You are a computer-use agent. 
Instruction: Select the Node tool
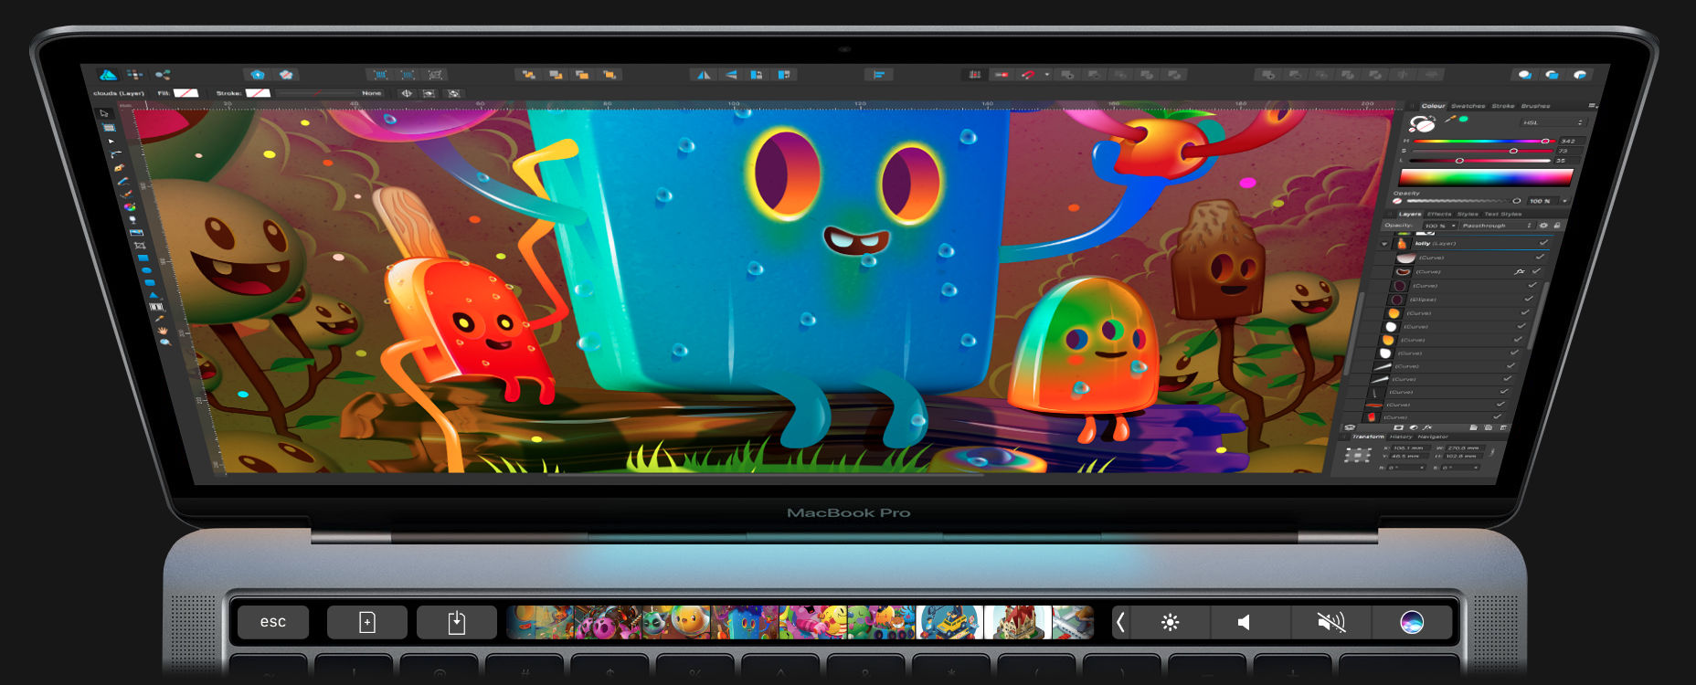[112, 142]
